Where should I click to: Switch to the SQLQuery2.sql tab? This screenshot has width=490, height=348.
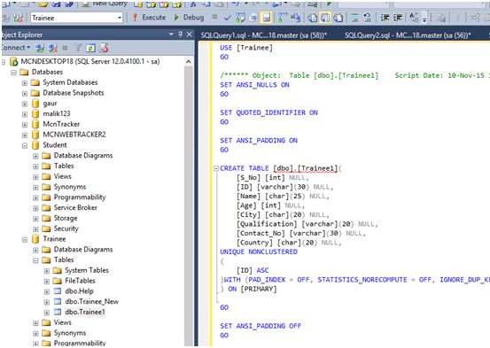click(x=408, y=35)
